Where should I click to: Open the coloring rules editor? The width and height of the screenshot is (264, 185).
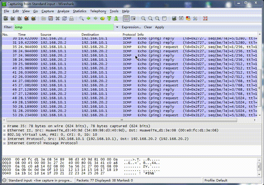pyautogui.click(x=188, y=18)
